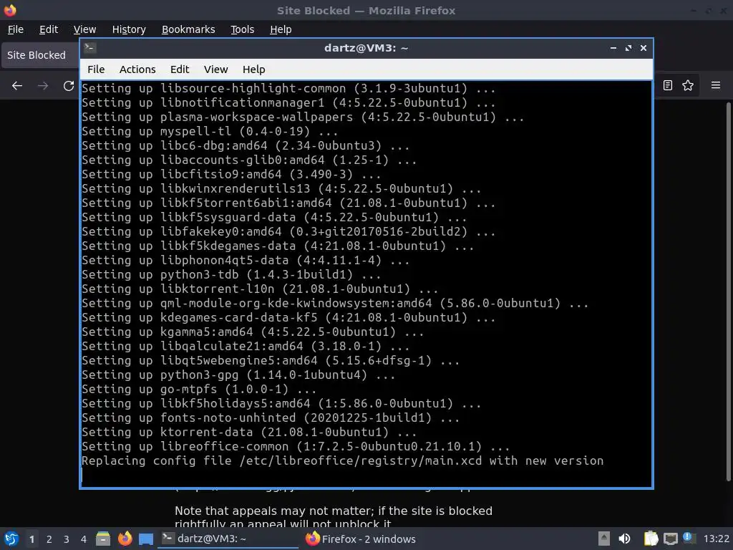The height and width of the screenshot is (550, 733).
Task: Click 'Replacing config file' terminal line
Action: 342,460
